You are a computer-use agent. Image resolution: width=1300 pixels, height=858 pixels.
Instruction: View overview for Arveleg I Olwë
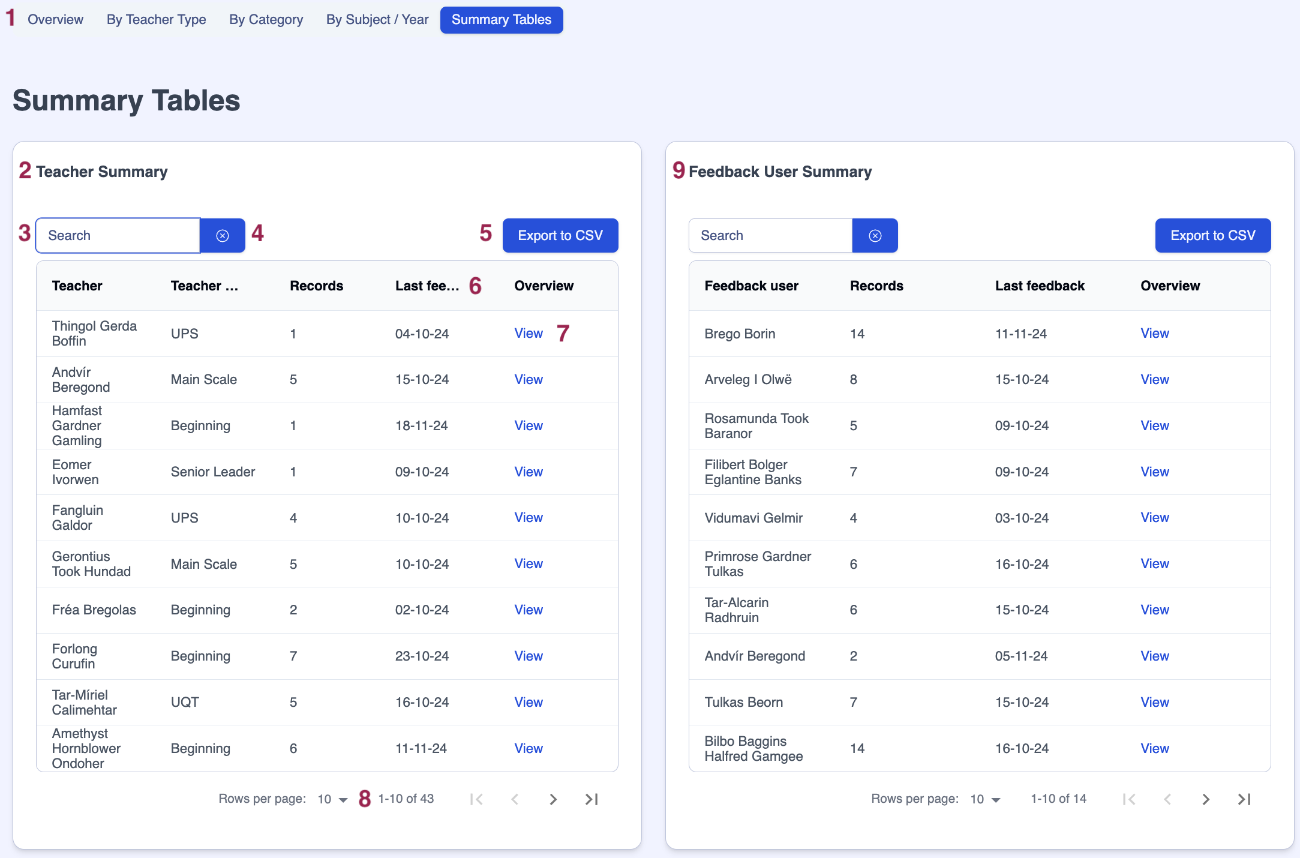point(1155,380)
